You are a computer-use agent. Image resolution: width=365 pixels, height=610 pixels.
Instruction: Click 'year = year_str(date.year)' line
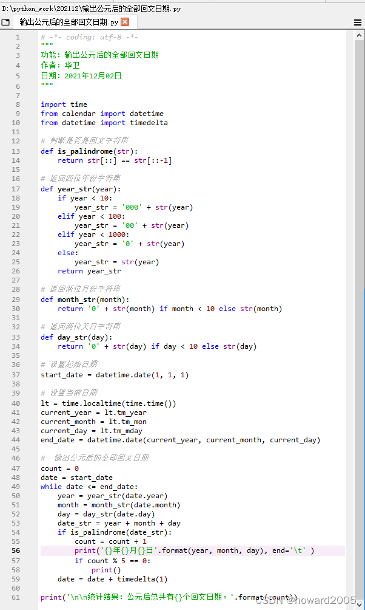pos(113,496)
